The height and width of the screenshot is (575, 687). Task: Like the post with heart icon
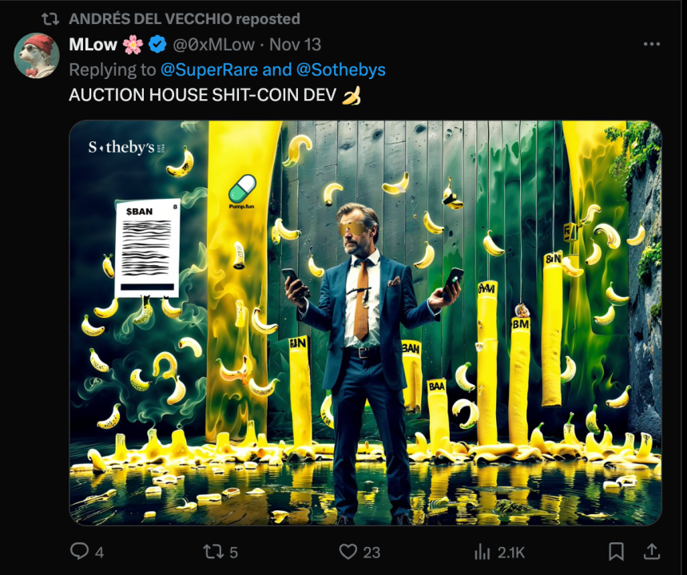348,552
